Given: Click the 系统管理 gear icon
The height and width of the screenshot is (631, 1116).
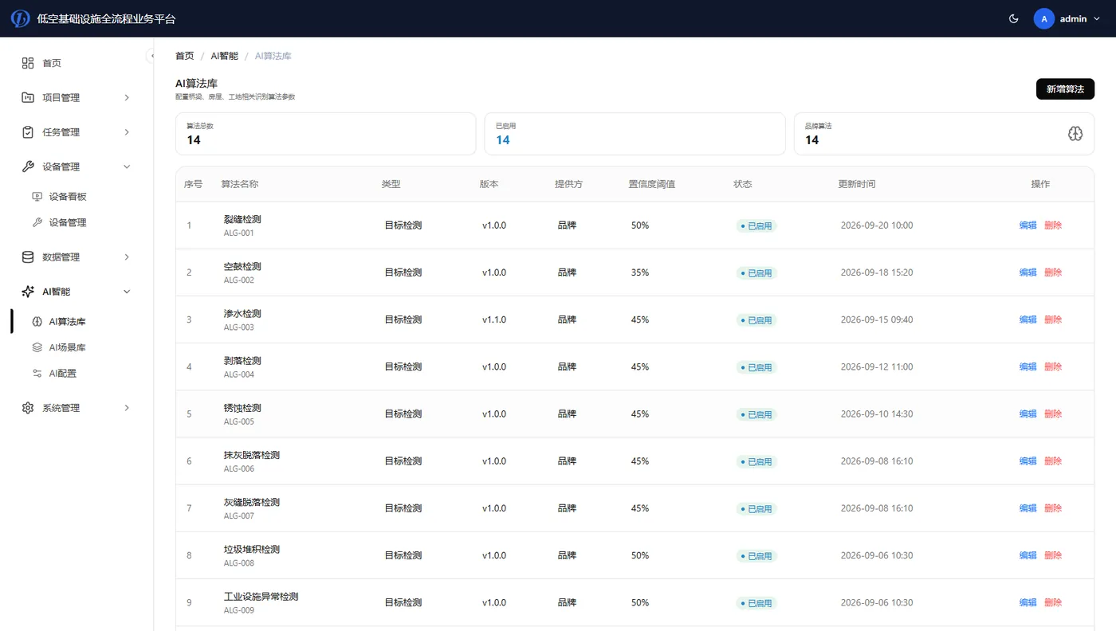Looking at the screenshot, I should point(28,408).
